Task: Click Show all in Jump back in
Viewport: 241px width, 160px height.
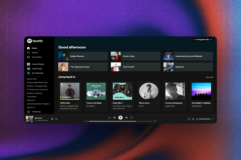Action: coord(210,77)
